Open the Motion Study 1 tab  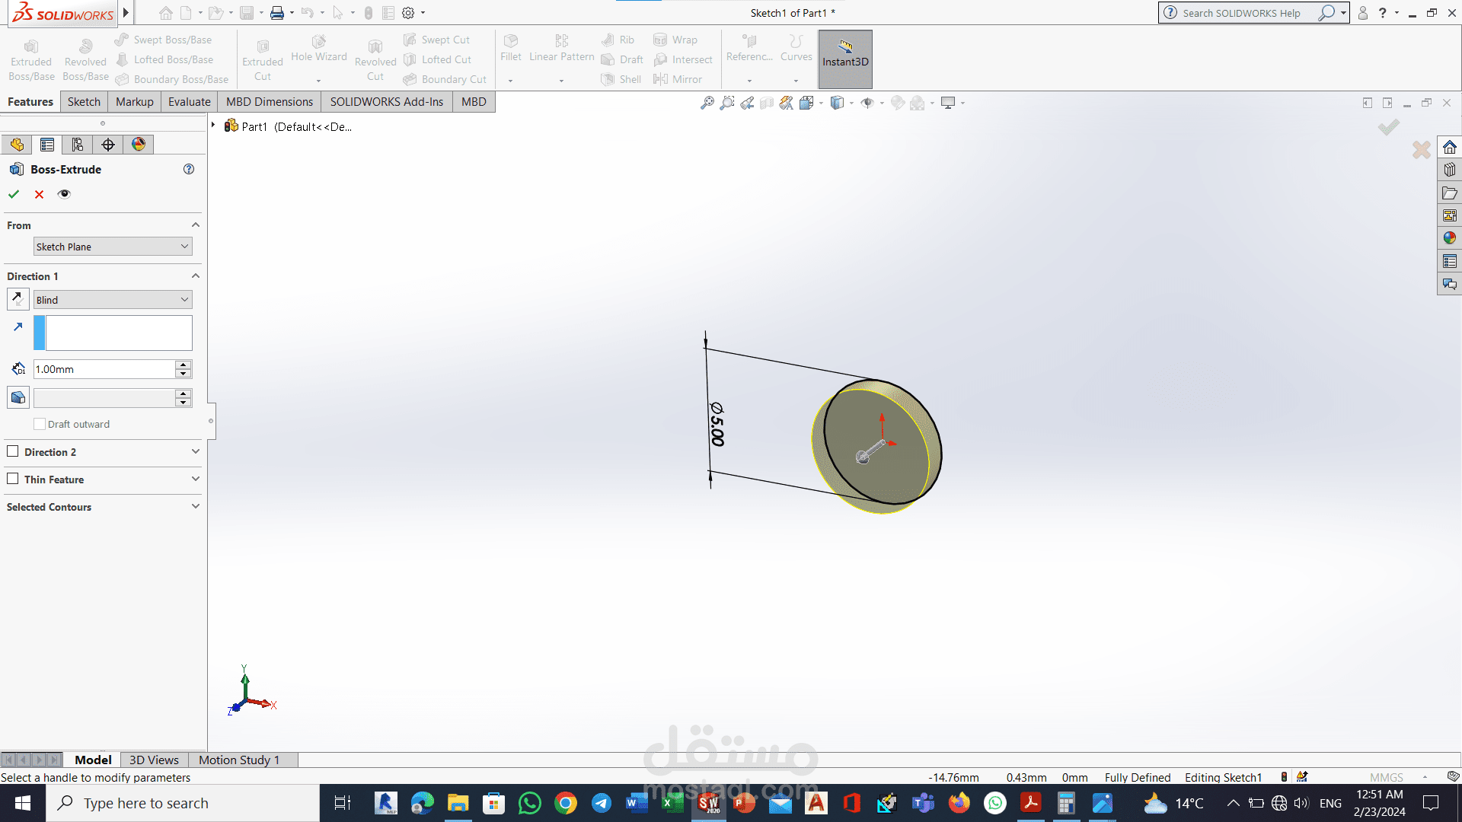click(239, 760)
